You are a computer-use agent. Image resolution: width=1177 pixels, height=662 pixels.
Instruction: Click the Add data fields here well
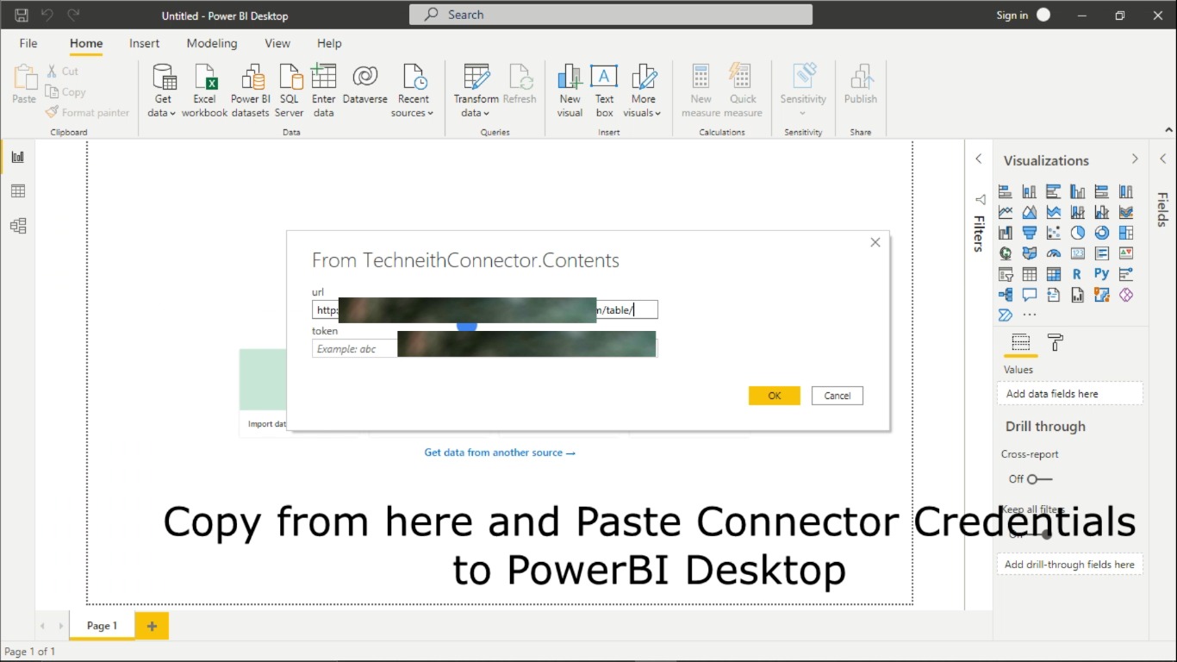click(x=1070, y=394)
